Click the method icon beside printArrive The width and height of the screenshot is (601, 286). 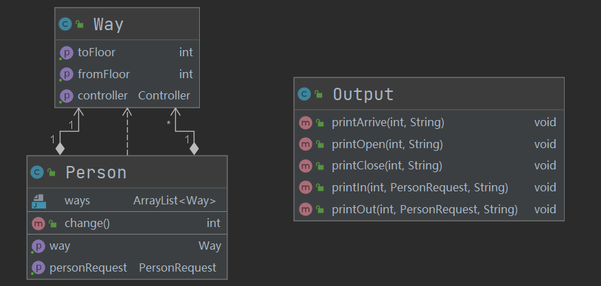pos(306,123)
